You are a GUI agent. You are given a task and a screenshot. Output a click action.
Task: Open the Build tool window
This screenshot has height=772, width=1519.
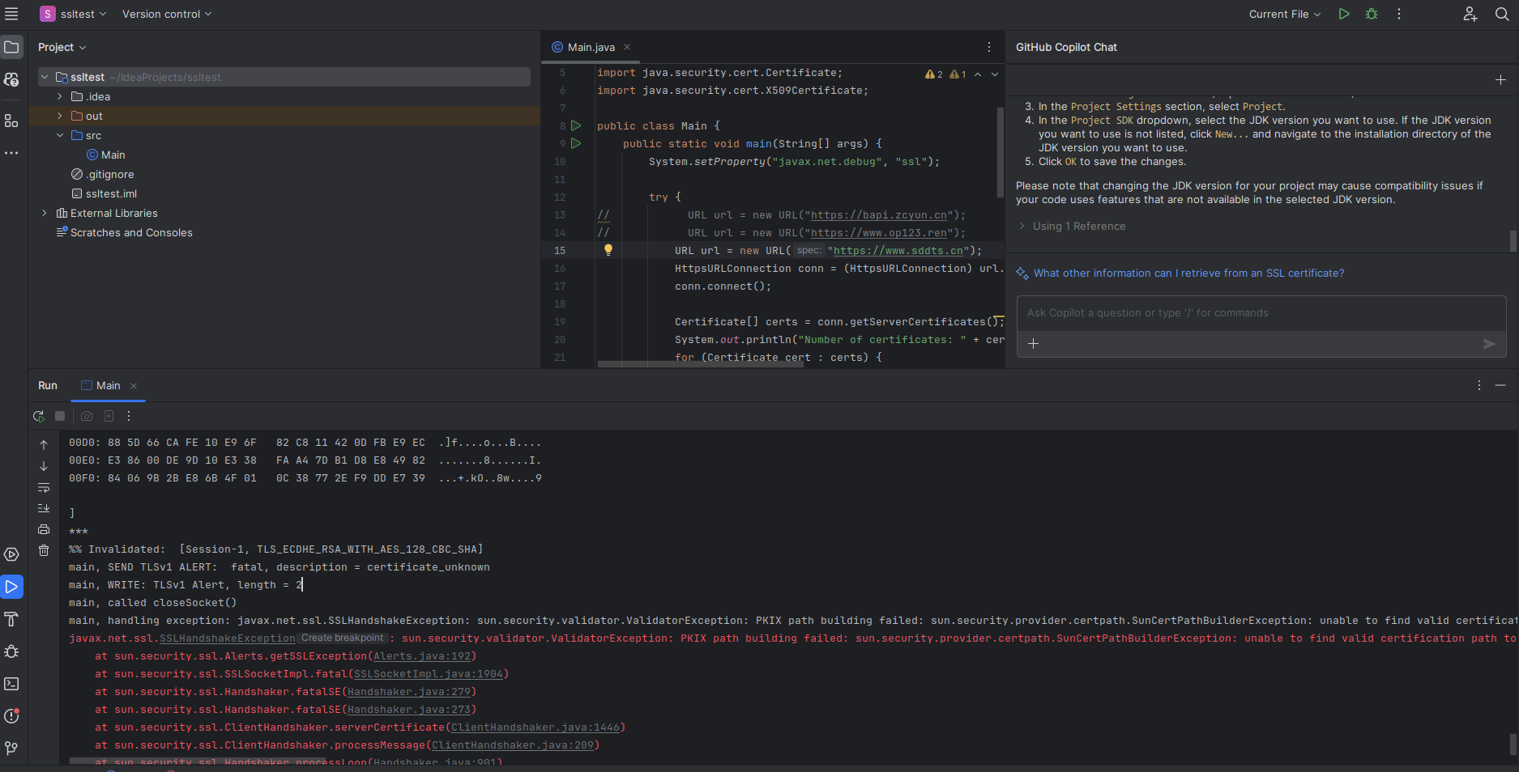(x=11, y=619)
